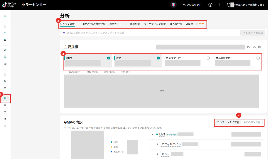Viewport: 268px width, 159px height.
Task: Open the product bag icon in sidebar
Action: point(5,33)
